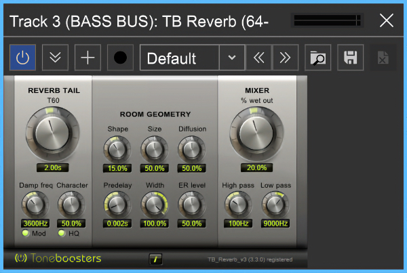This screenshot has height=273, width=407.
Task: Click the 20.0% wet out value
Action: (x=256, y=168)
